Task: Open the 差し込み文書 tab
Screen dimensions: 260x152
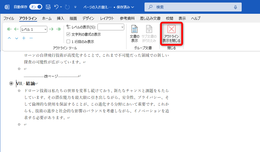Action: [x=150, y=18]
